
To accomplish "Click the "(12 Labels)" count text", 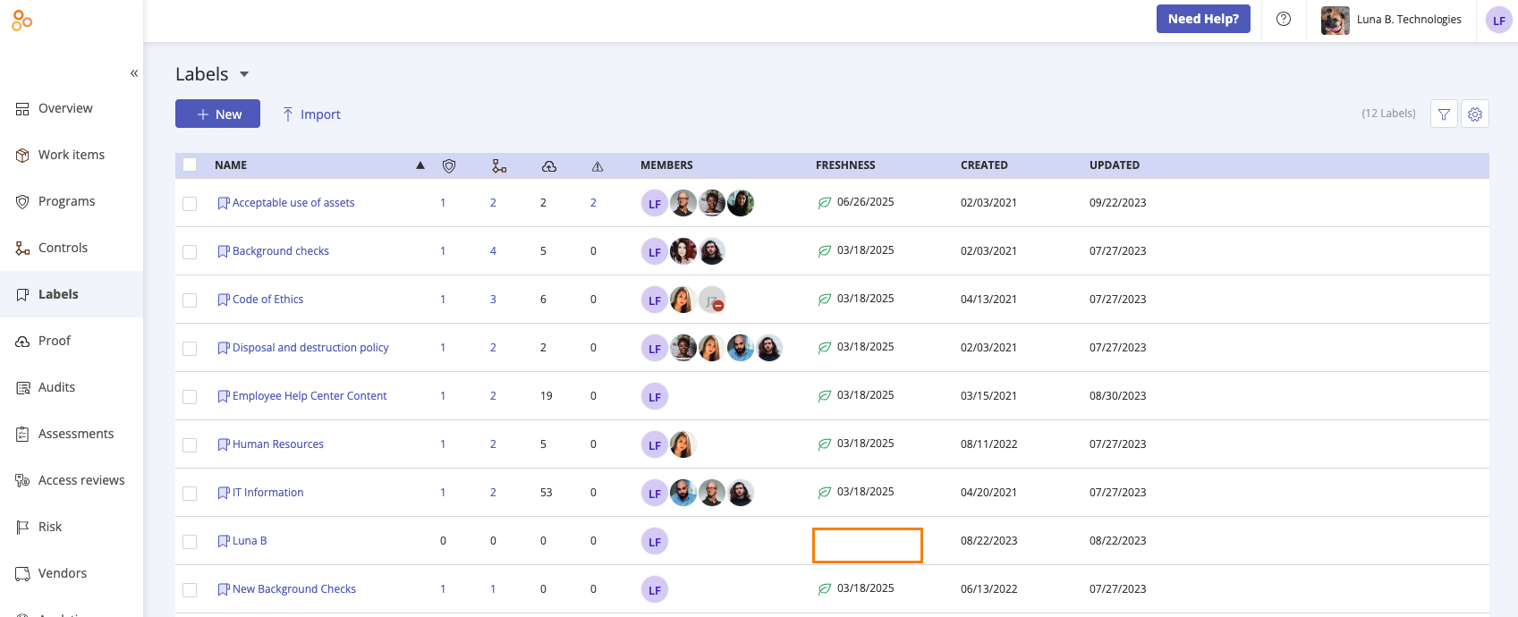I will pyautogui.click(x=1388, y=114).
